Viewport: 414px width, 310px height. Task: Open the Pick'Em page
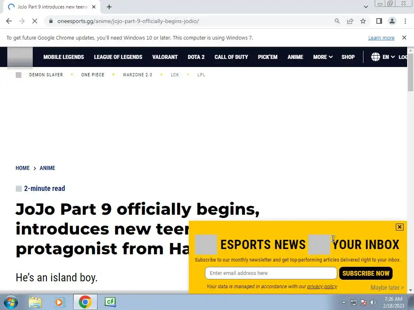[268, 57]
